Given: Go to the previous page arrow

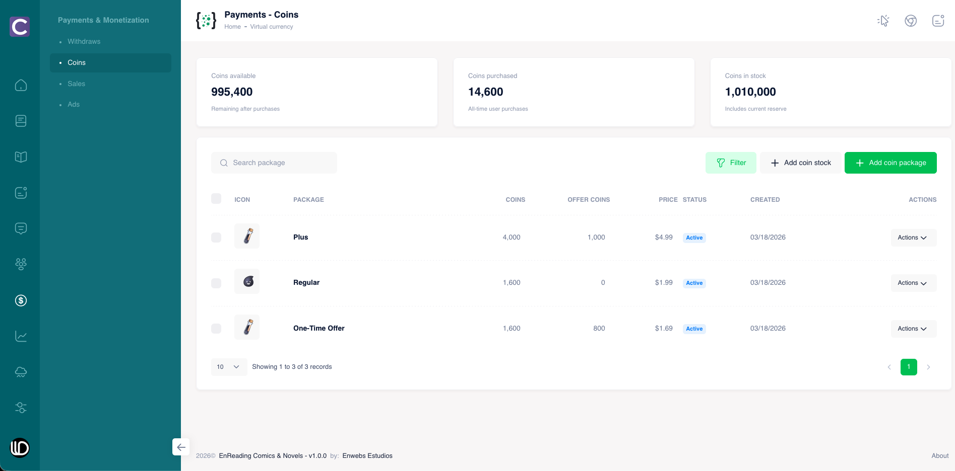Looking at the screenshot, I should tap(889, 367).
